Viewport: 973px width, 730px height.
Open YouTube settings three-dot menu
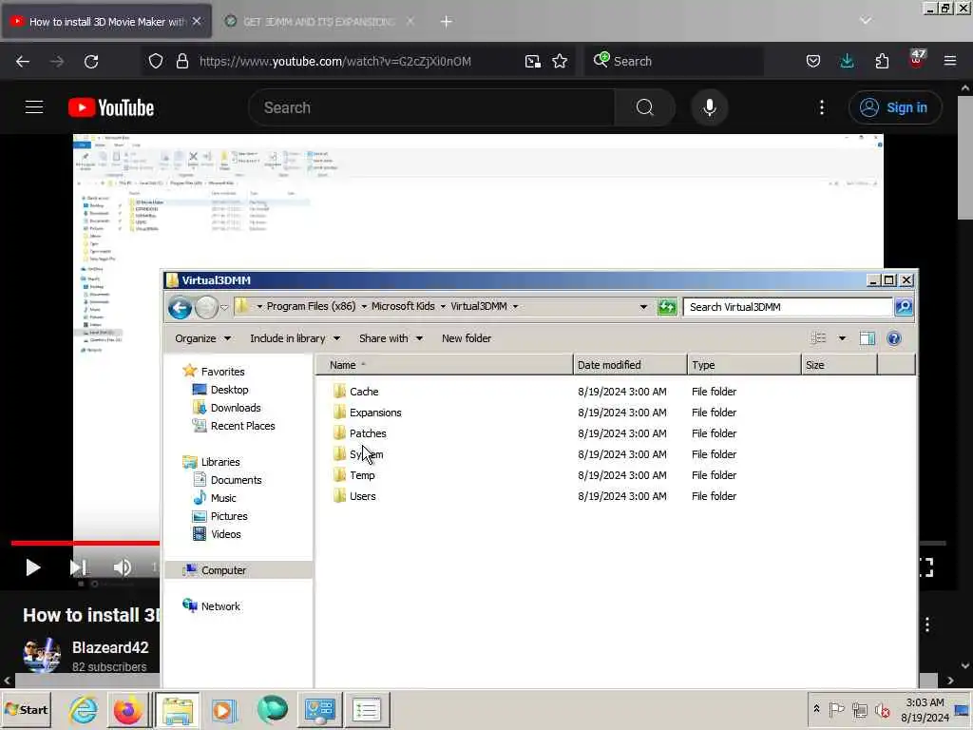coord(822,107)
